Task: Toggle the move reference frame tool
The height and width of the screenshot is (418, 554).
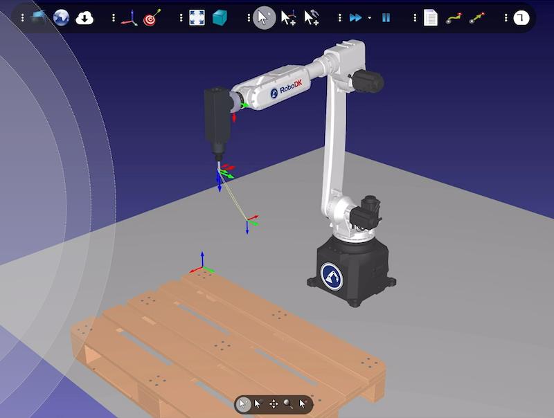Action: (x=289, y=18)
